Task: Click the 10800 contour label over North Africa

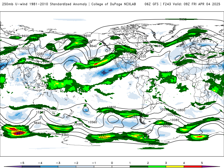Action: tap(166, 72)
